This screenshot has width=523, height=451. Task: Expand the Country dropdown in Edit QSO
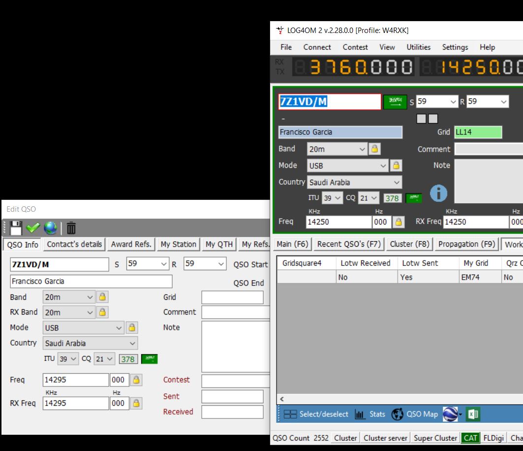pyautogui.click(x=132, y=343)
